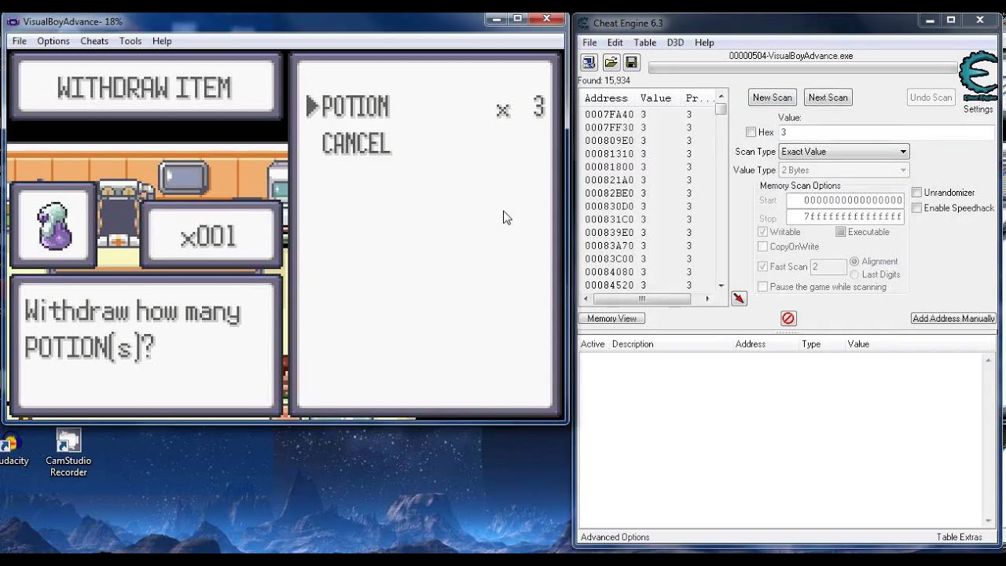
Task: Open the Tools menu in VisualBoyAdvance
Action: tap(130, 41)
